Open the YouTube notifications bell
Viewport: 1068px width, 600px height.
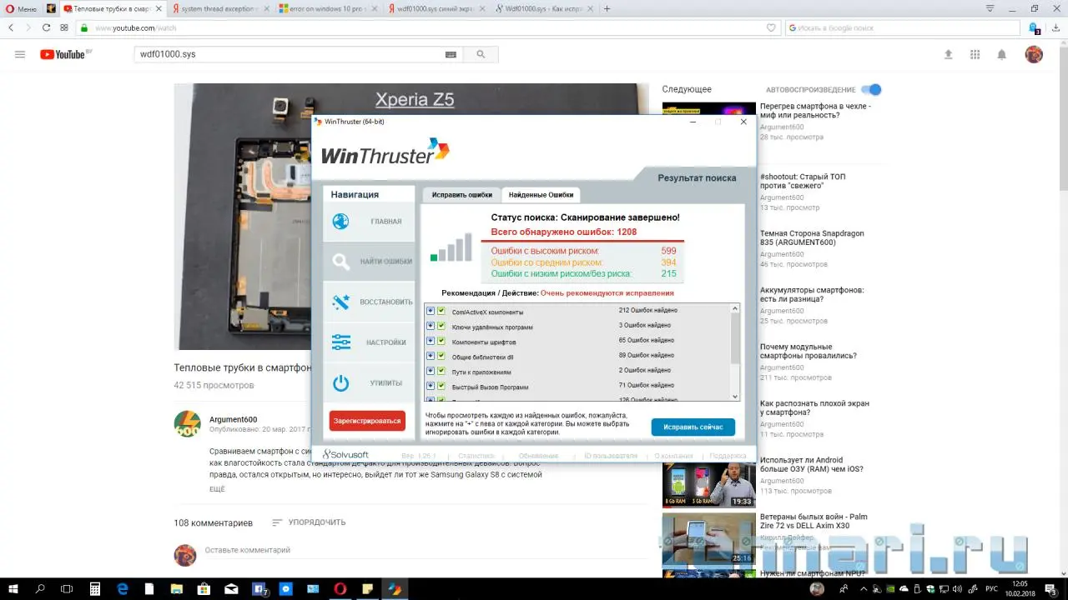point(1002,54)
